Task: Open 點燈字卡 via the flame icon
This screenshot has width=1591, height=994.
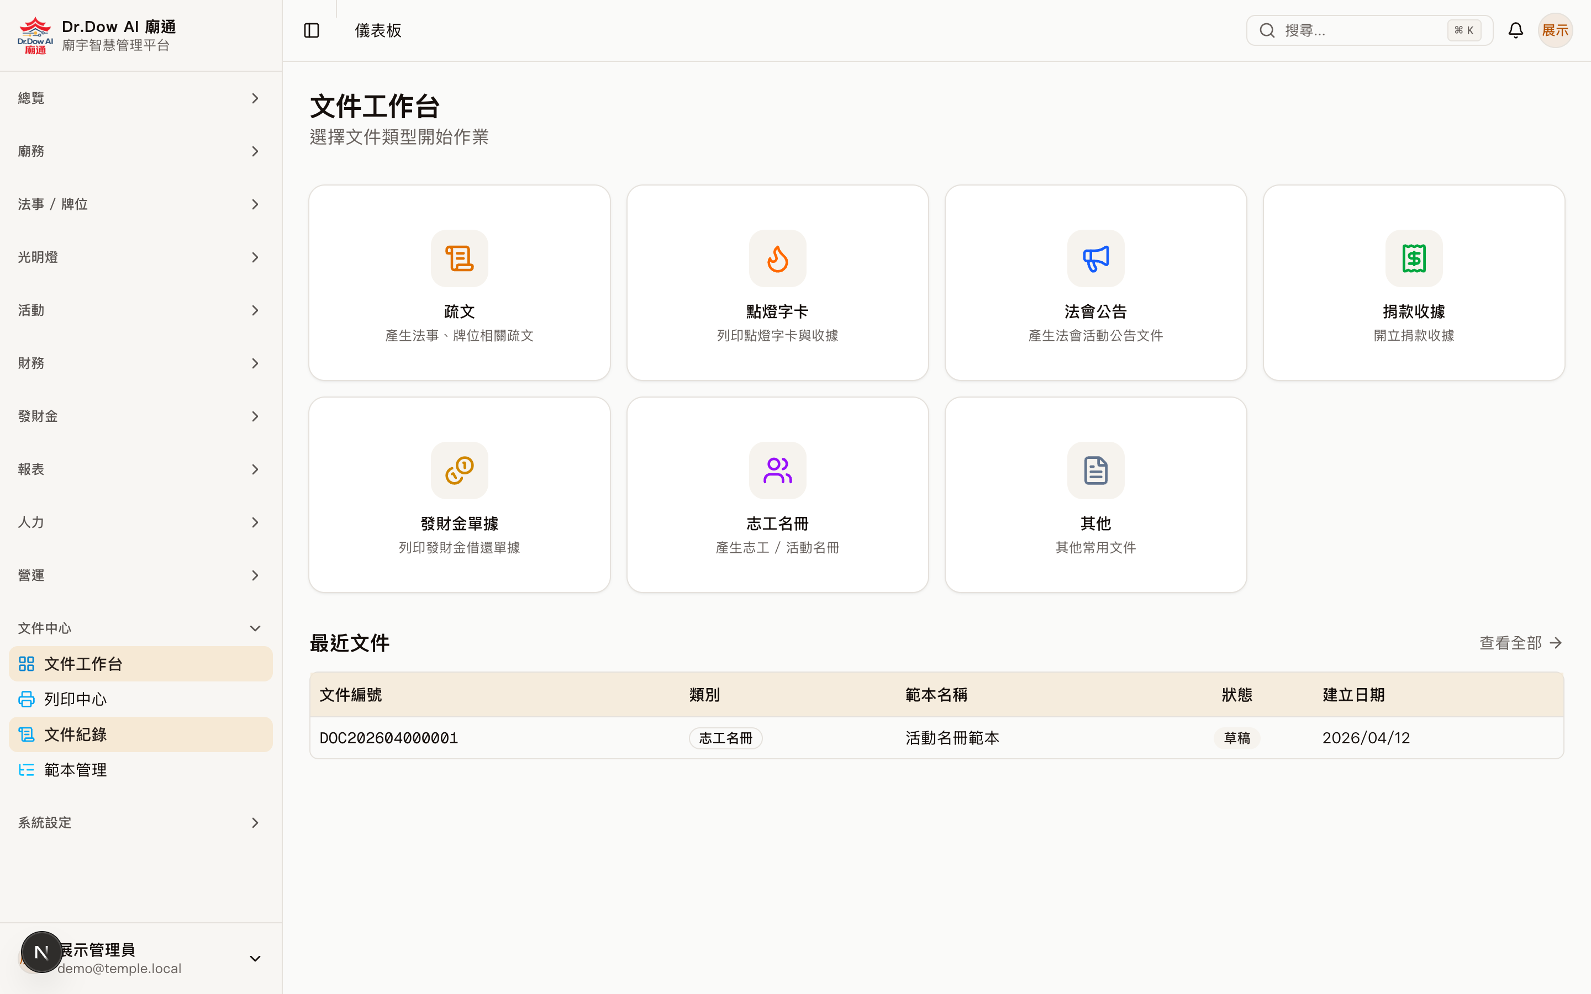Action: tap(777, 258)
